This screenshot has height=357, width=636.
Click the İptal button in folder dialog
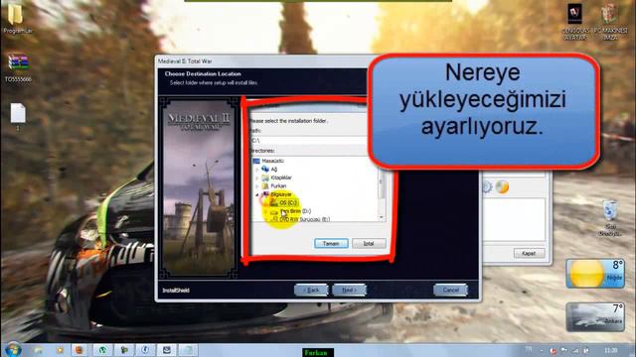(369, 244)
